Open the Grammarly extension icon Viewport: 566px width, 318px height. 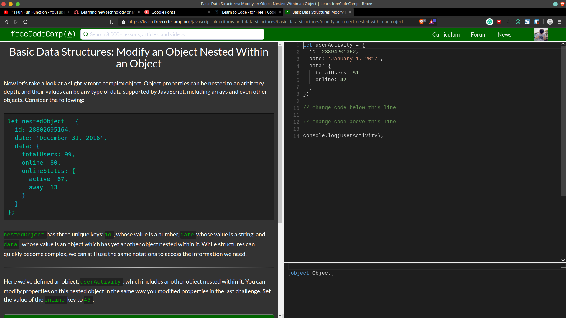tap(490, 22)
